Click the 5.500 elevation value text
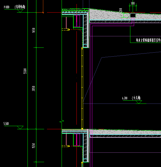 [6, 124]
